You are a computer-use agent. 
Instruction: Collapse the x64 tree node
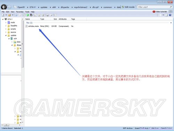coord(9,39)
